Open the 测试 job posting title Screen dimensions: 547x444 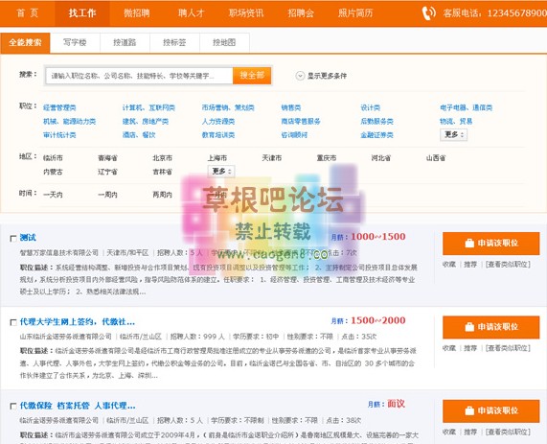28,238
